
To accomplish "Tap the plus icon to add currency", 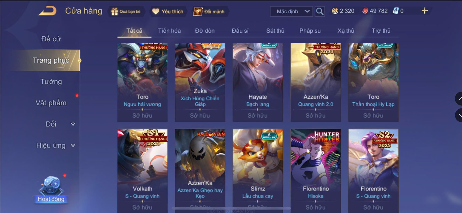I will click(425, 11).
